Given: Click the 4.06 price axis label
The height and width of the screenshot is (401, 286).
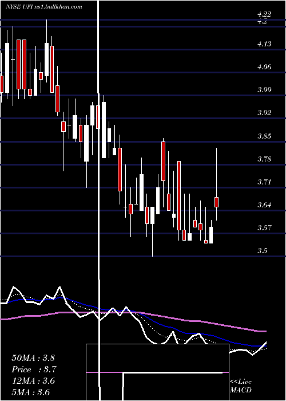Looking at the screenshot, I should click(264, 67).
